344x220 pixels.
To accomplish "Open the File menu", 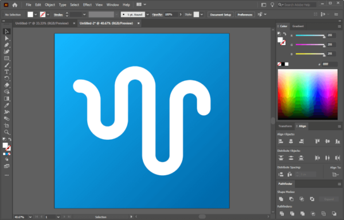I will click(29, 5).
